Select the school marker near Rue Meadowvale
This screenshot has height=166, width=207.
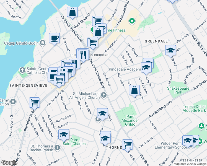(170, 50)
